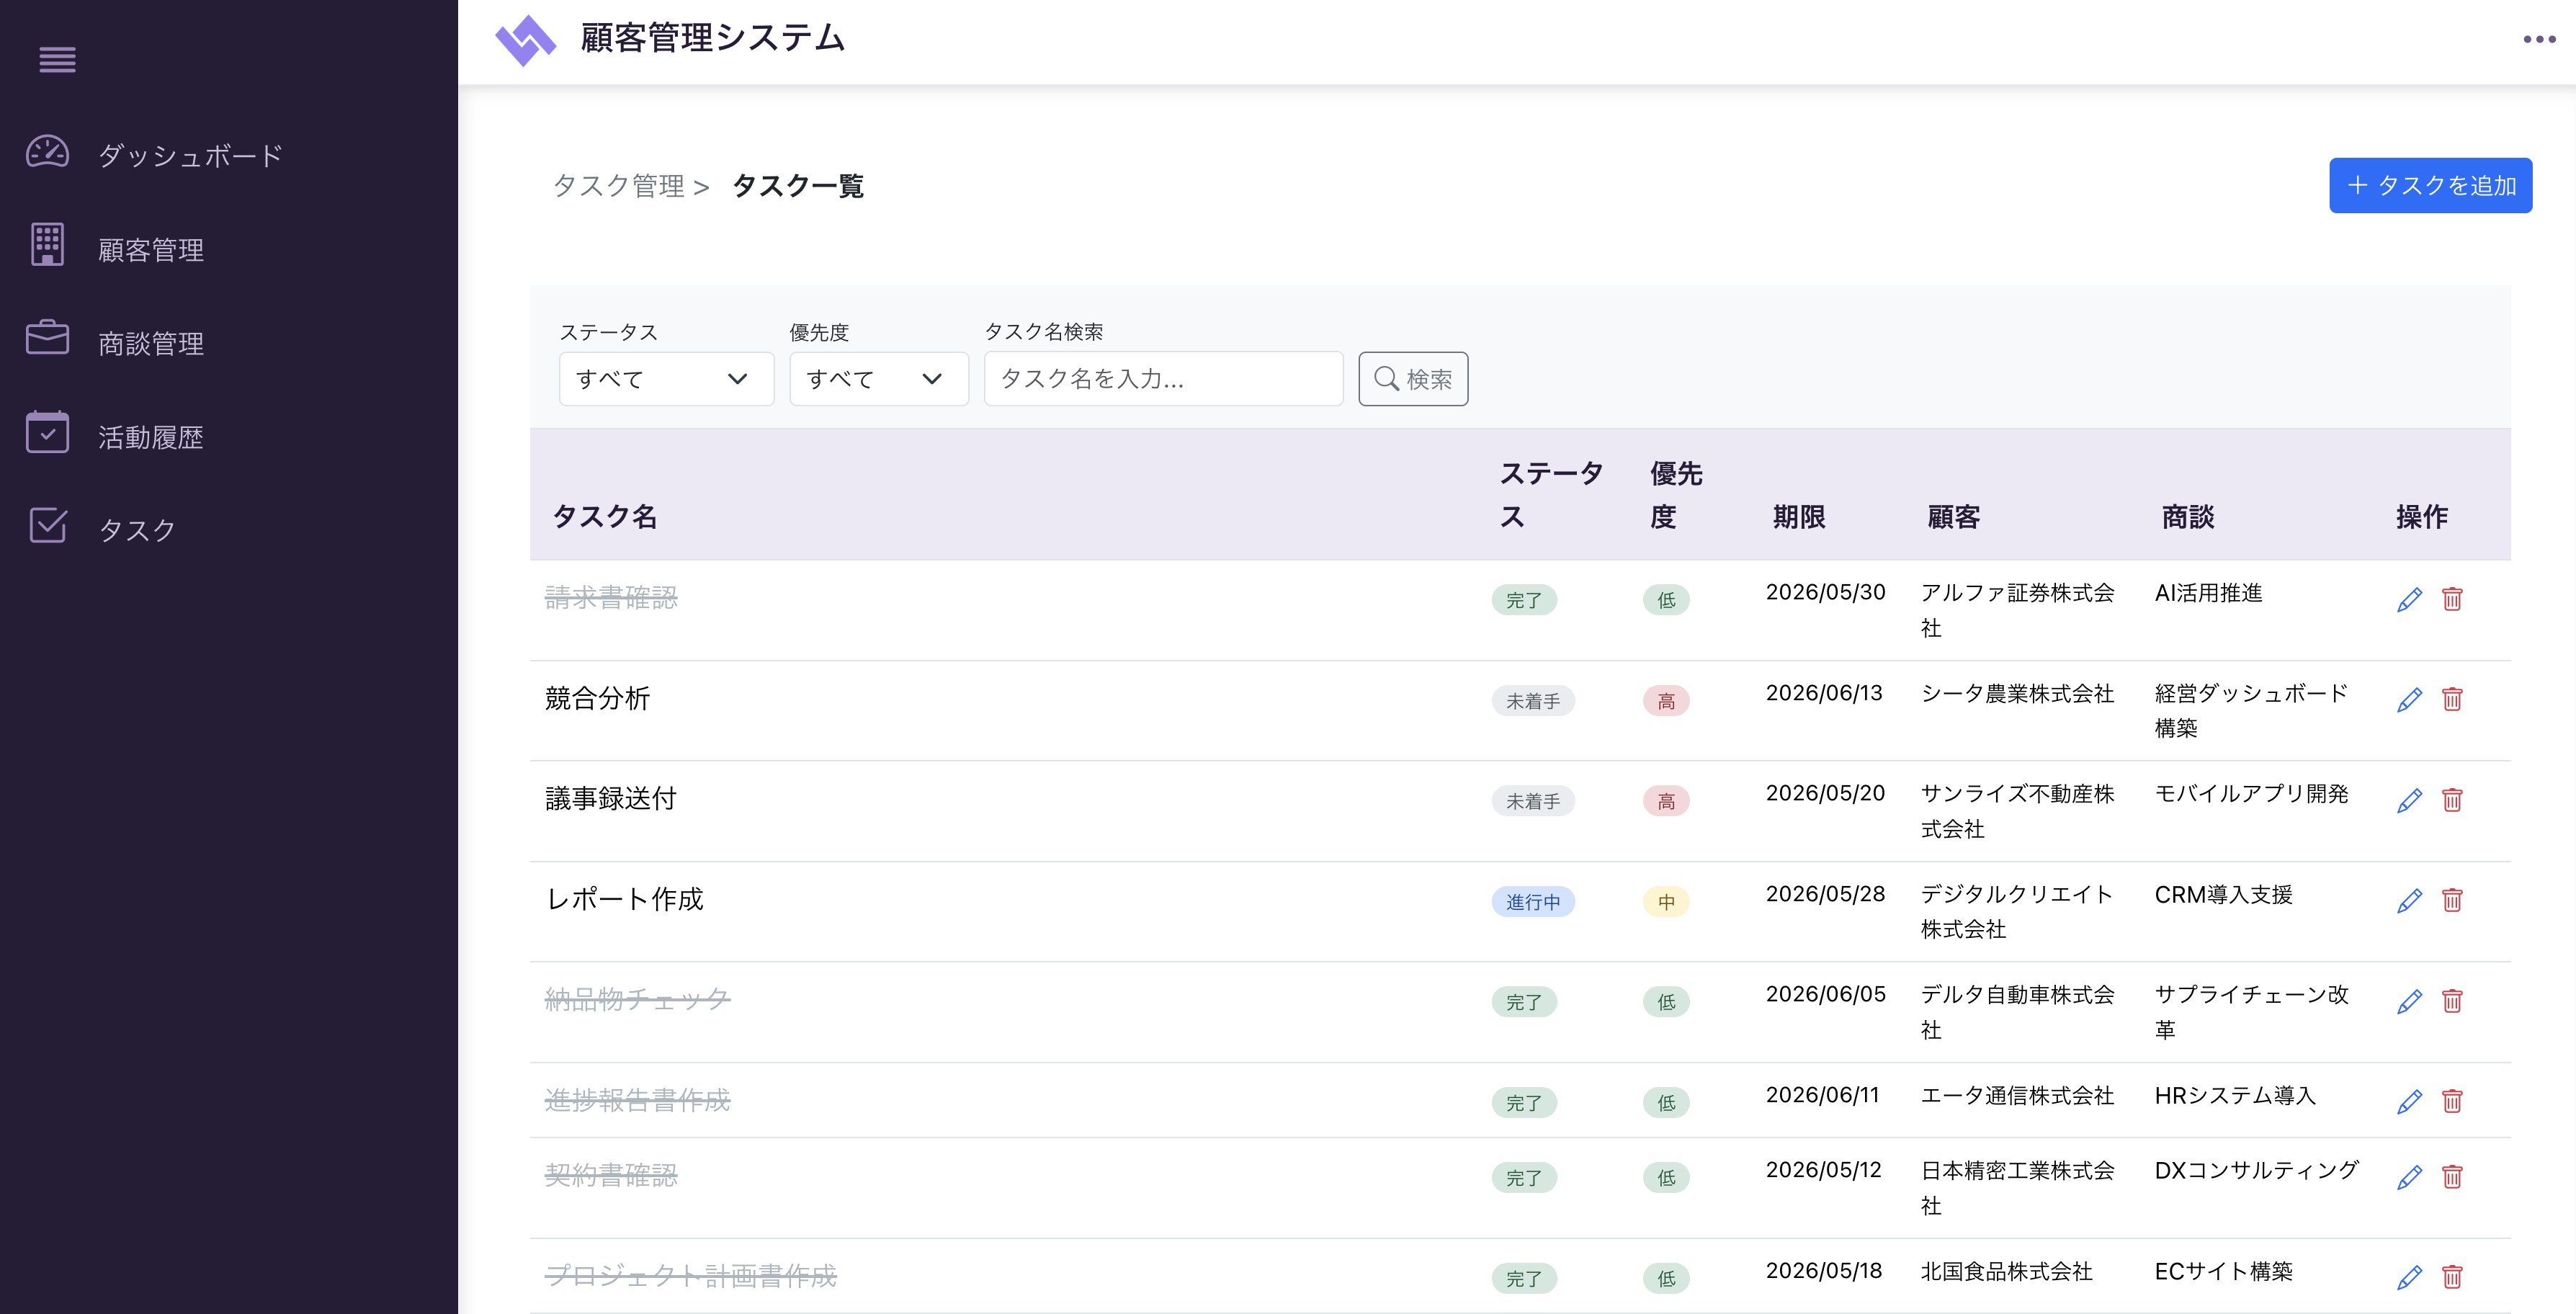Image resolution: width=2576 pixels, height=1314 pixels.
Task: Click the タスク名 column header
Action: (x=605, y=517)
